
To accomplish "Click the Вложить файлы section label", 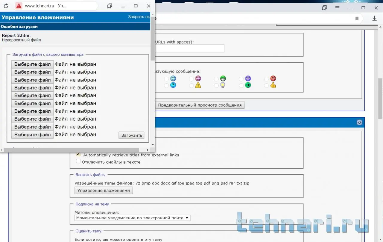I will coord(90,175).
